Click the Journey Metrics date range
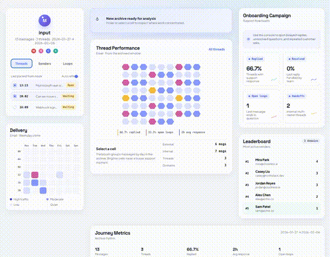 (x=300, y=232)
